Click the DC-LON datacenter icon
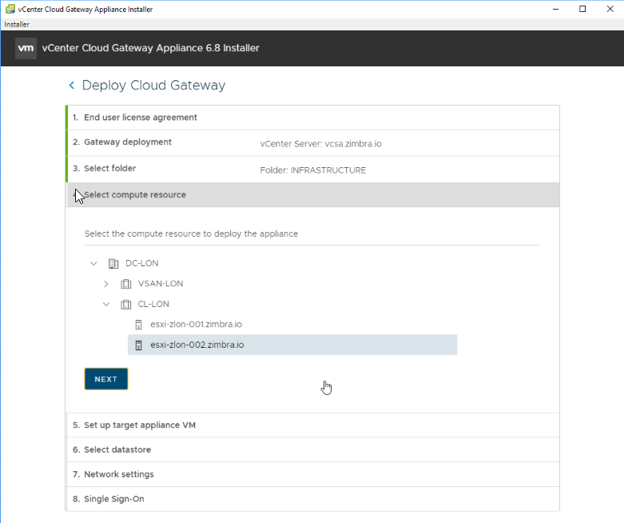This screenshot has width=624, height=523. click(x=113, y=263)
